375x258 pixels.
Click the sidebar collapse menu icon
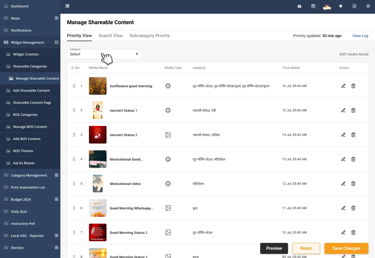pyautogui.click(x=67, y=6)
